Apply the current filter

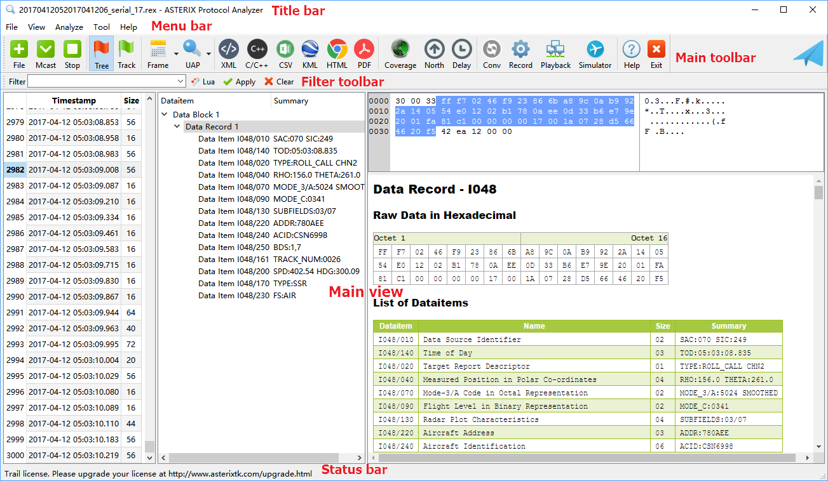[239, 82]
